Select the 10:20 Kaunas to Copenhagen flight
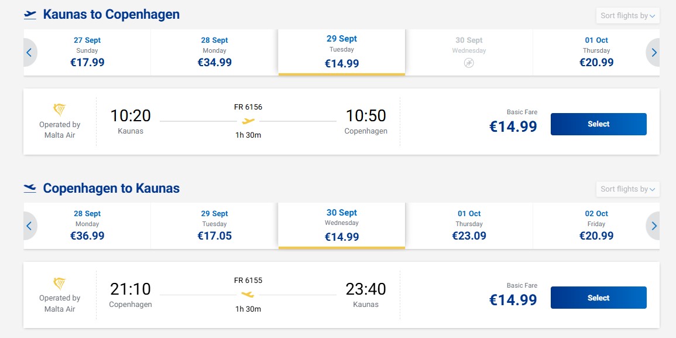Image resolution: width=676 pixels, height=338 pixels. click(x=598, y=124)
